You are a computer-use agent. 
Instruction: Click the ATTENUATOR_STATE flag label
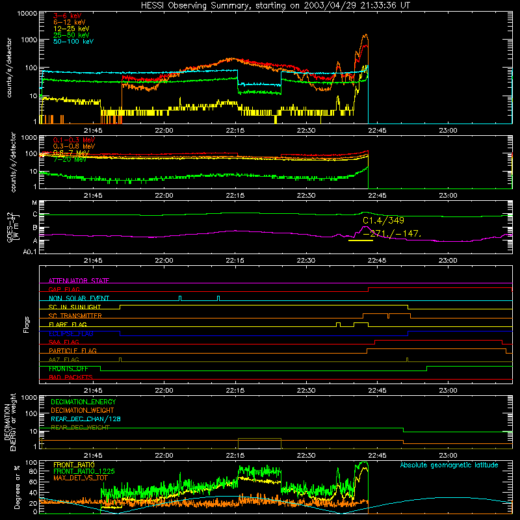pyautogui.click(x=79, y=281)
